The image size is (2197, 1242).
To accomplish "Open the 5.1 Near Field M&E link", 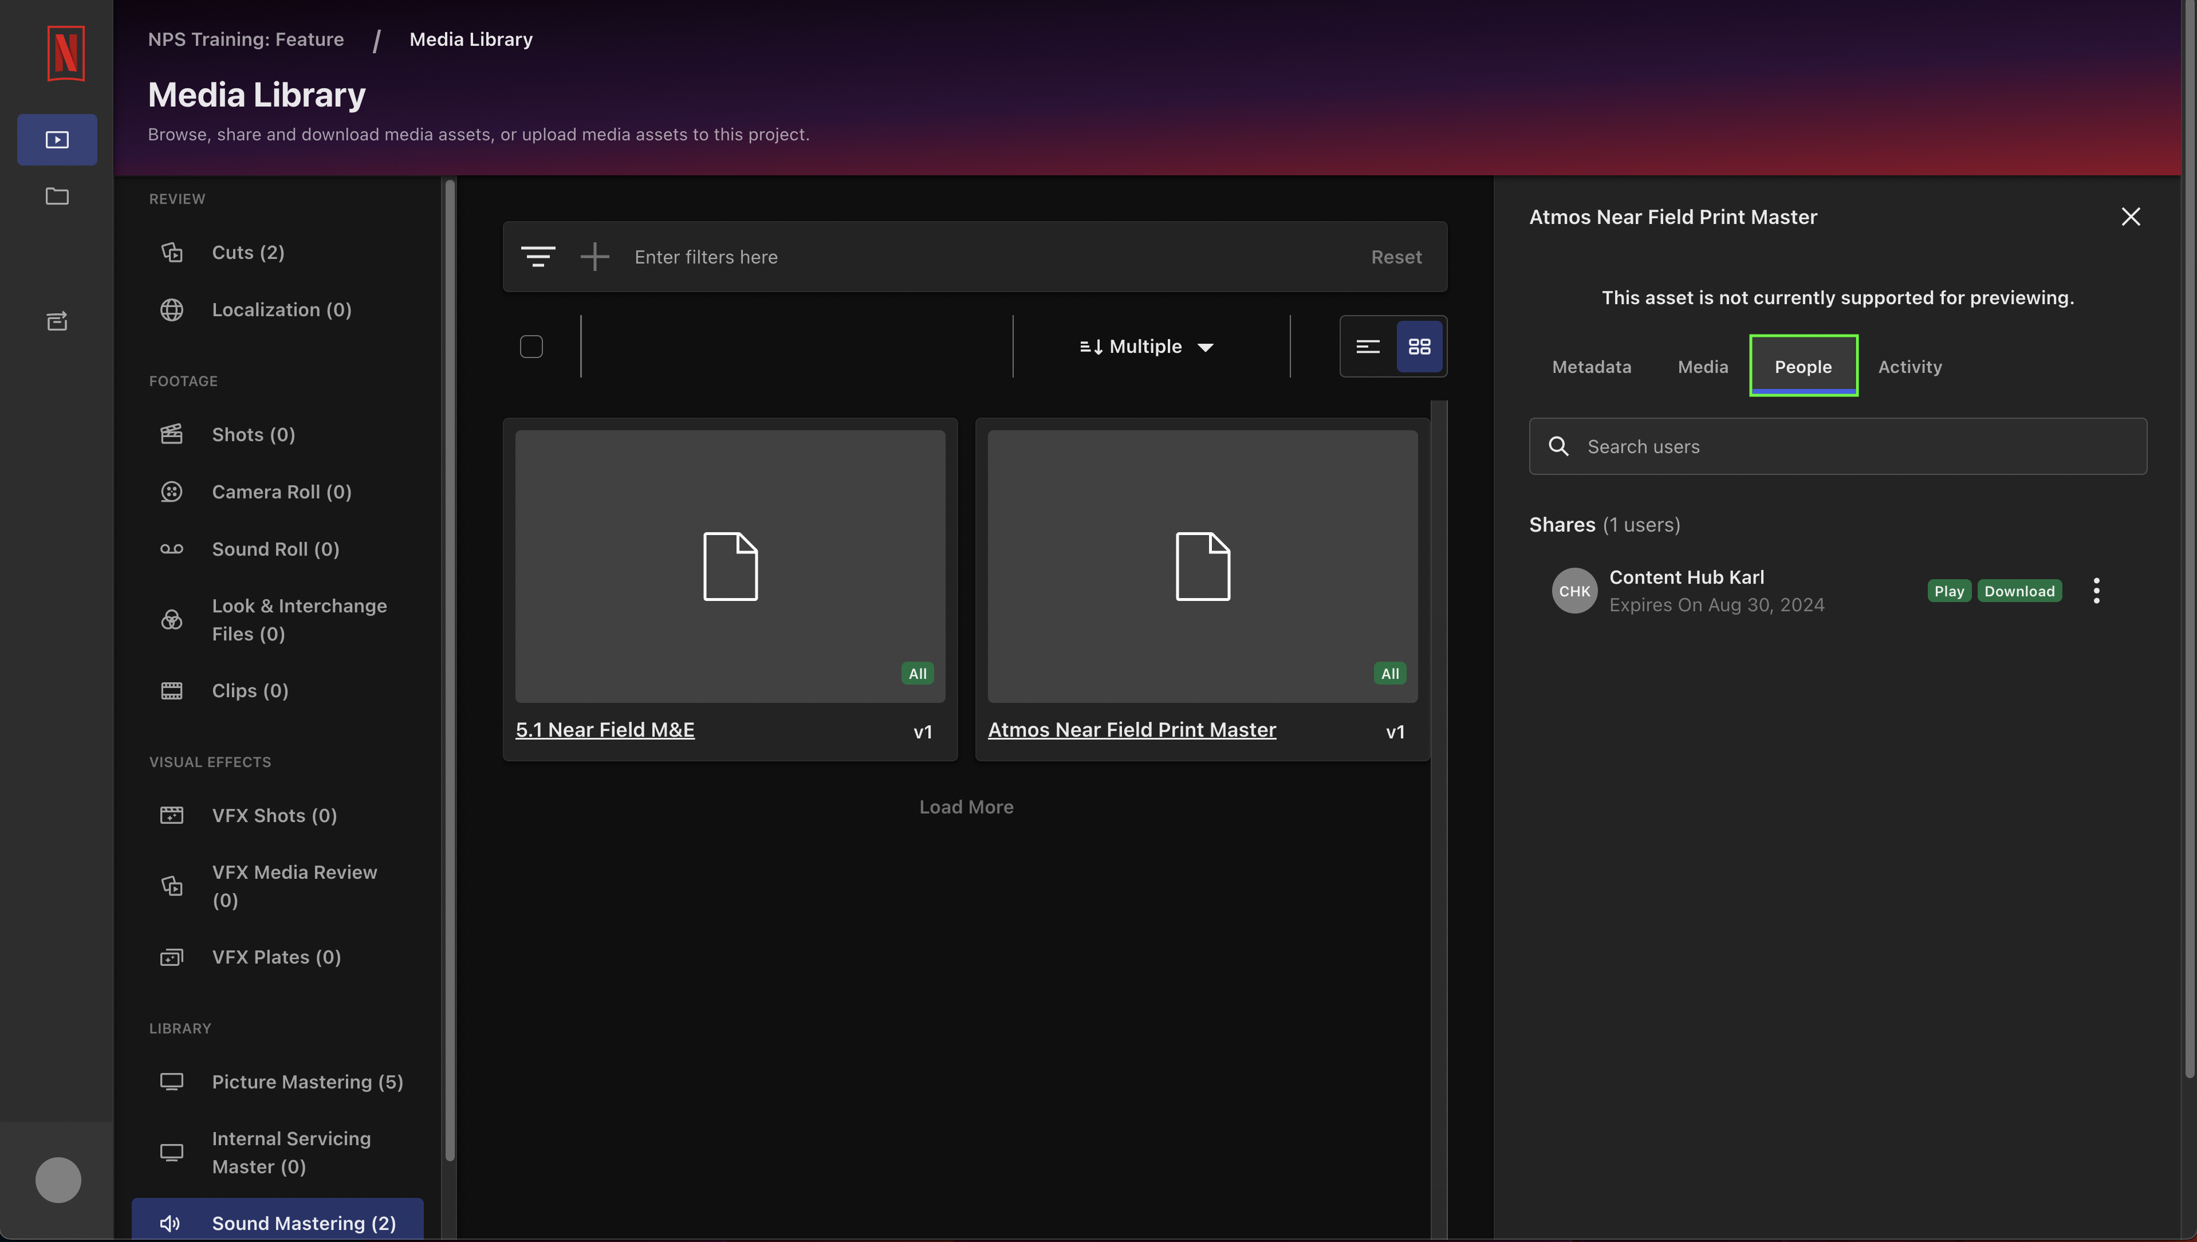I will (x=605, y=729).
